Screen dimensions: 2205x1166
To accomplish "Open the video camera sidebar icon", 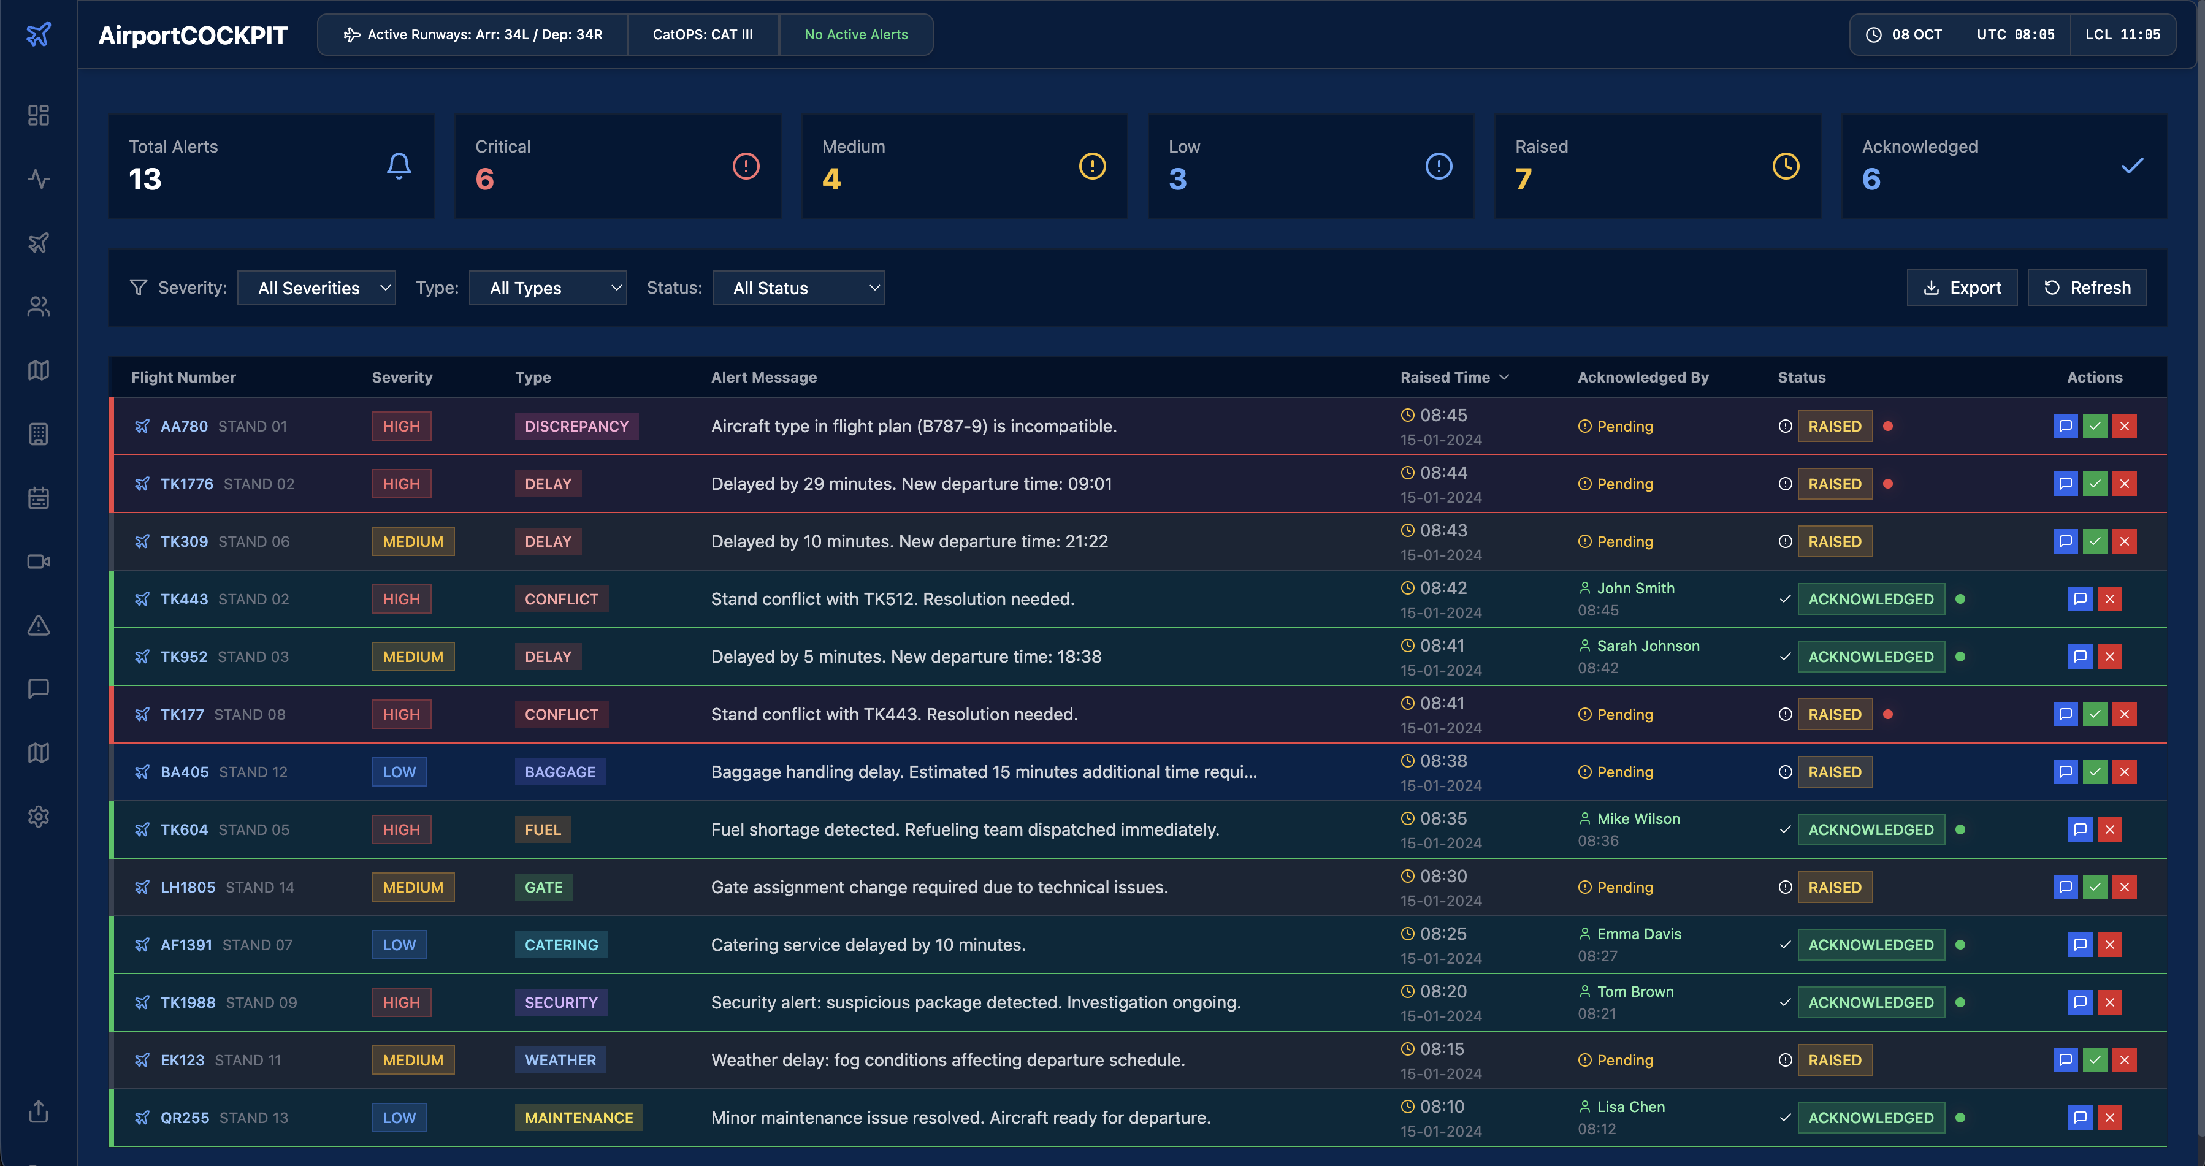I will 39,562.
